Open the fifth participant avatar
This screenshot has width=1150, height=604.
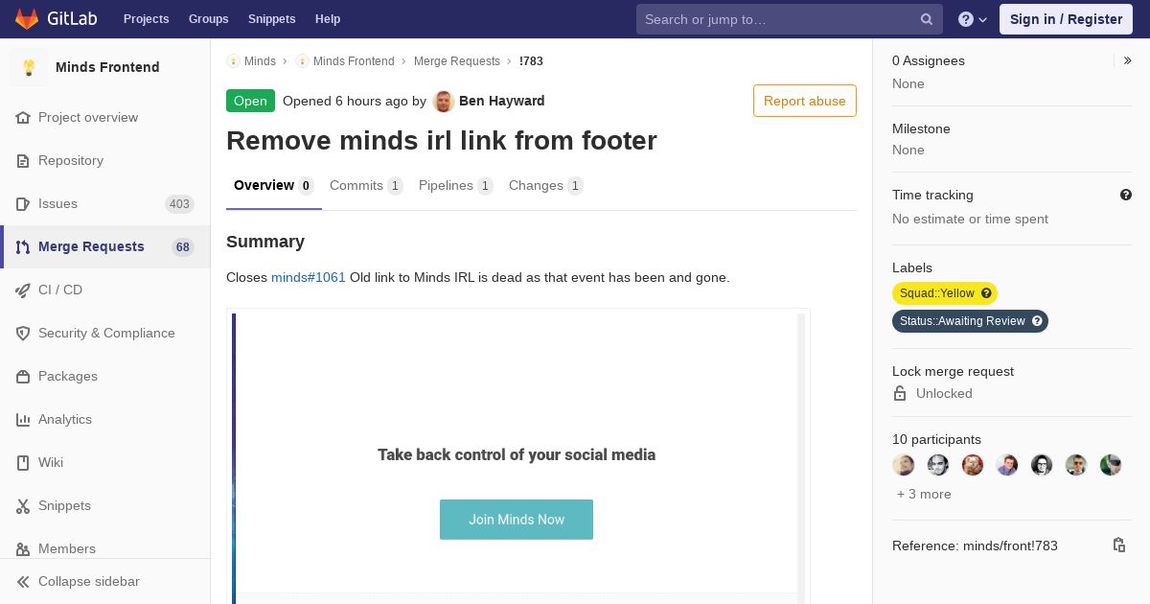click(x=1042, y=465)
